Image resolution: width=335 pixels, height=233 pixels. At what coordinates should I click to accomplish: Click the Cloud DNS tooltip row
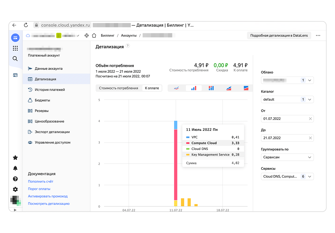pyautogui.click(x=213, y=149)
